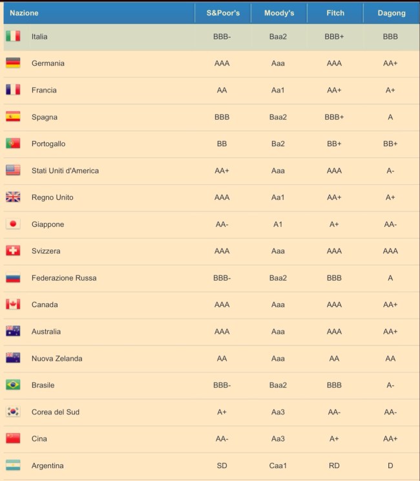Click the Argentina flag icon

click(x=13, y=465)
